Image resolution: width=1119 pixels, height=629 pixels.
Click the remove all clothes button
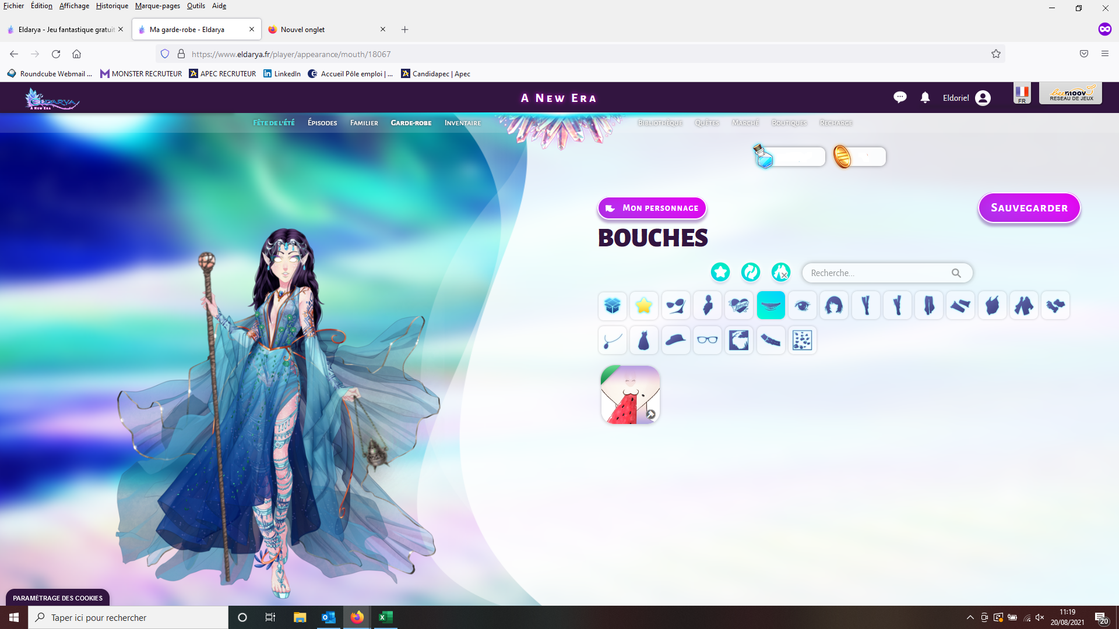[x=781, y=272]
